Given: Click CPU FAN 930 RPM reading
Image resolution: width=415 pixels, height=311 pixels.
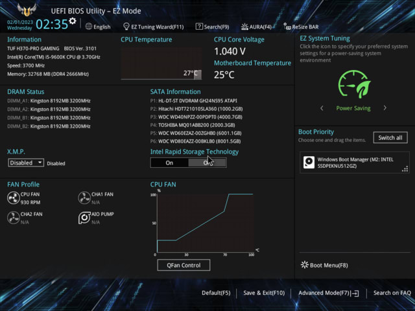Looking at the screenshot, I should [x=30, y=202].
